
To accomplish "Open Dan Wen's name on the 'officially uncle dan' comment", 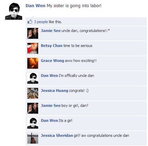I will pyautogui.click(x=49, y=76).
